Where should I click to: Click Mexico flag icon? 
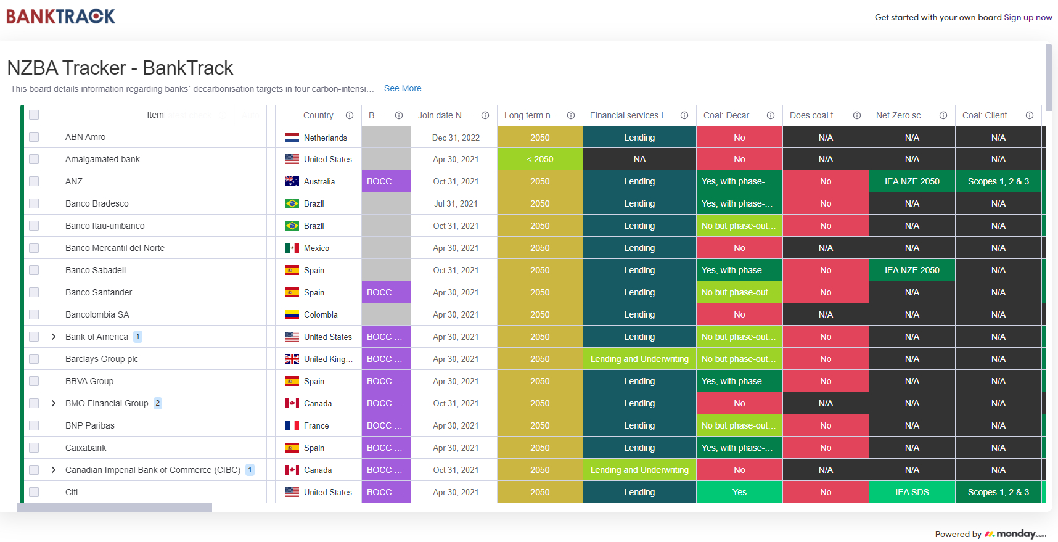point(292,248)
